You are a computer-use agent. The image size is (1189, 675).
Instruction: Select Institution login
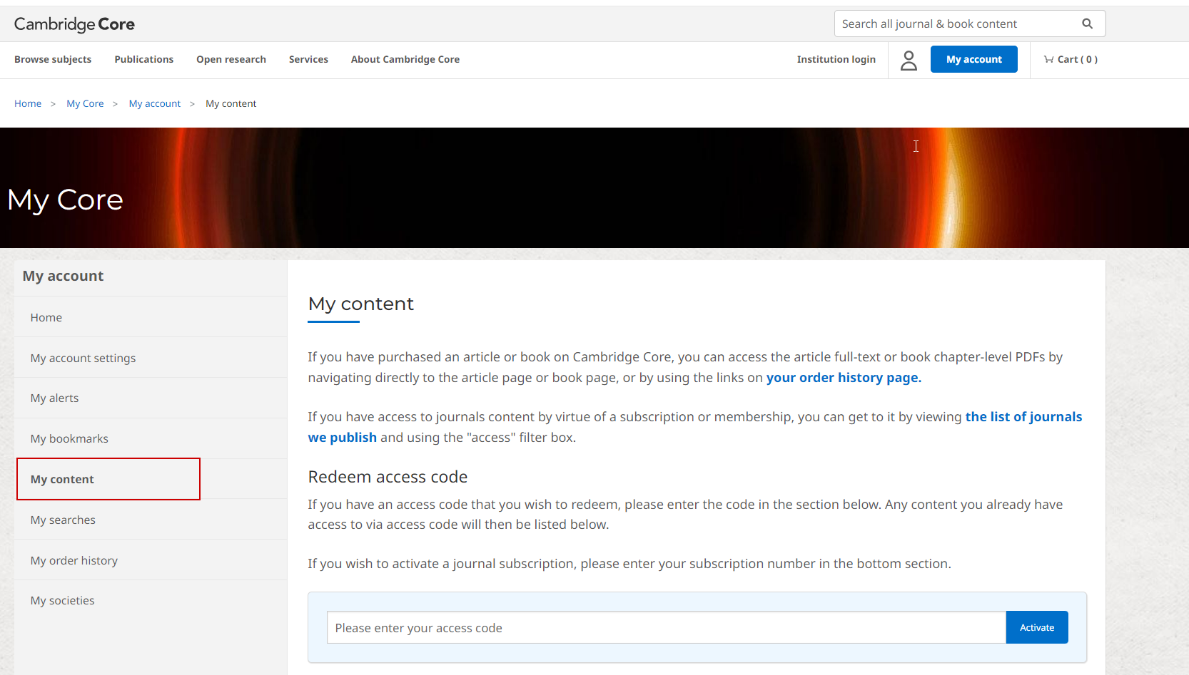tap(836, 59)
